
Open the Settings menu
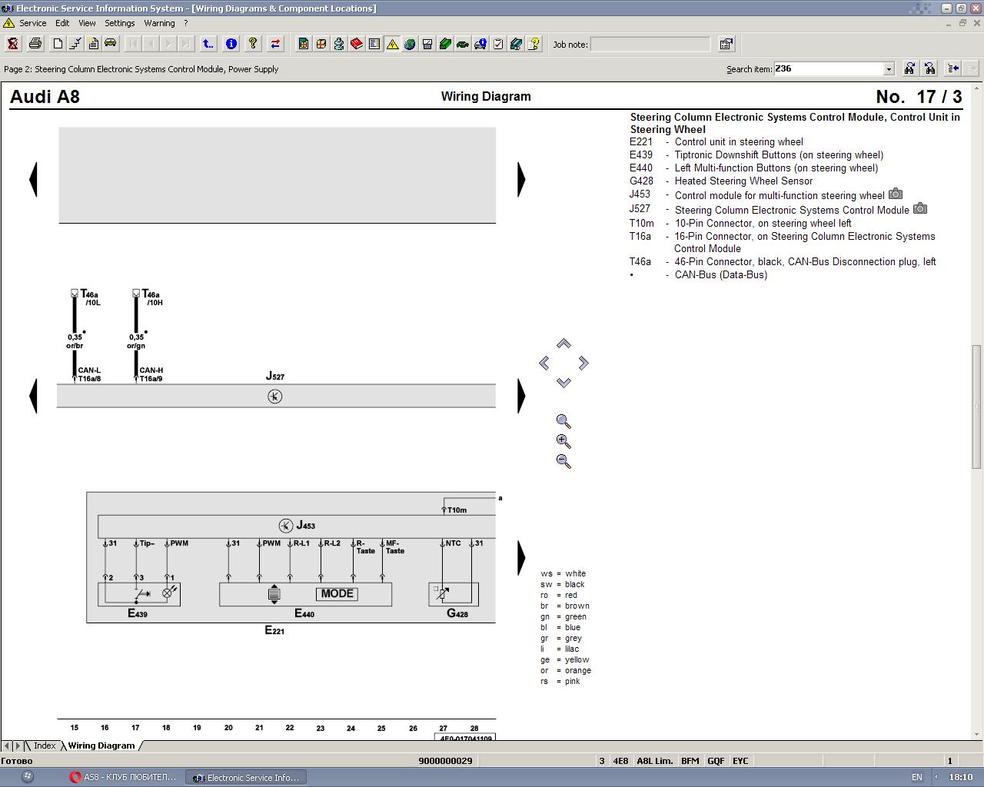119,23
